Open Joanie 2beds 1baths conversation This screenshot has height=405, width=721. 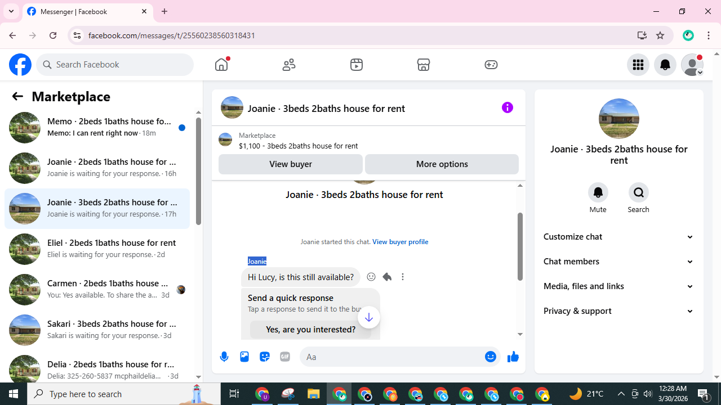(97, 168)
